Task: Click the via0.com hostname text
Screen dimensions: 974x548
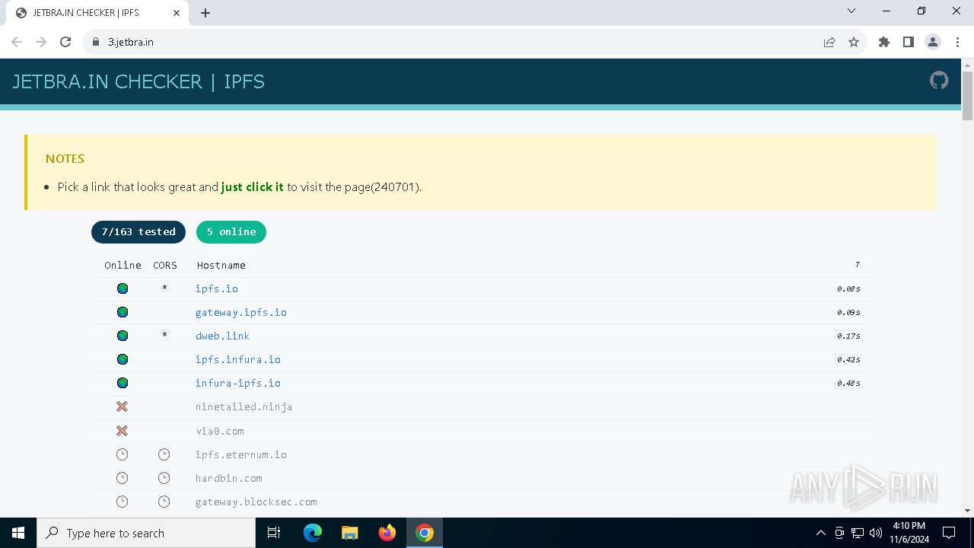Action: click(x=220, y=431)
